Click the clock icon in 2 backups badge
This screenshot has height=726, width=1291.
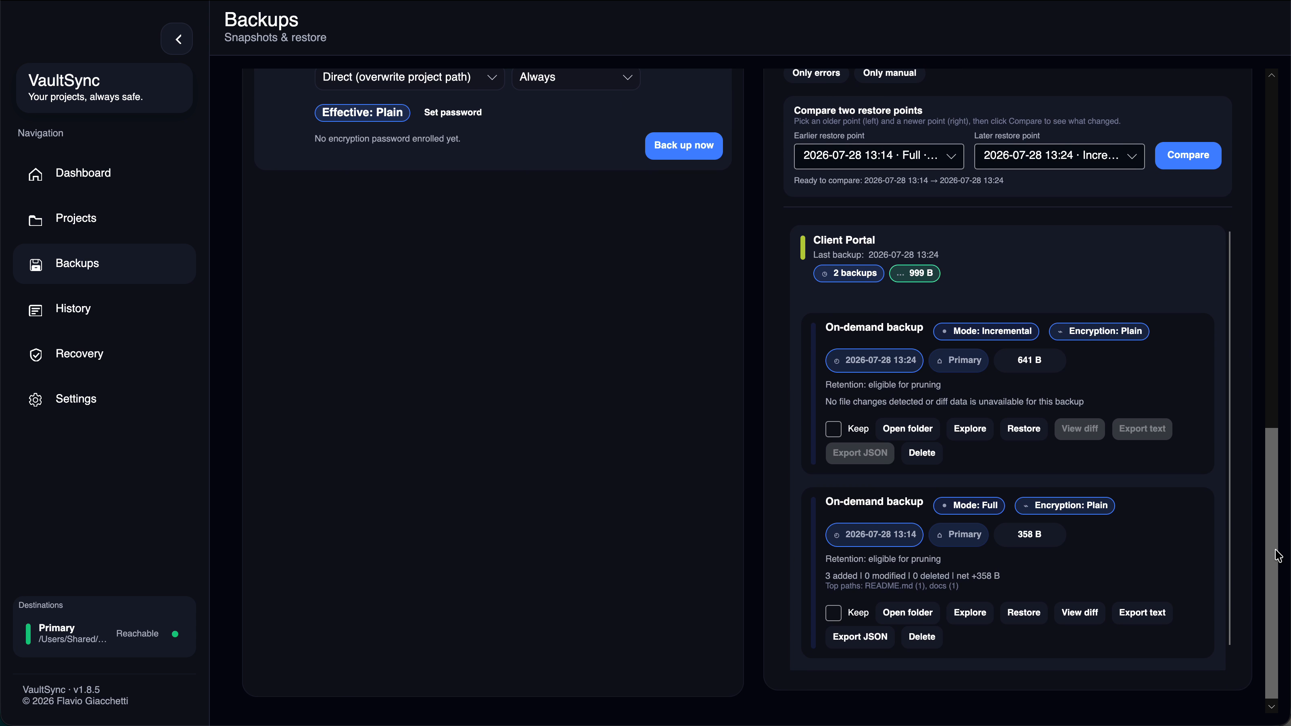coord(824,273)
